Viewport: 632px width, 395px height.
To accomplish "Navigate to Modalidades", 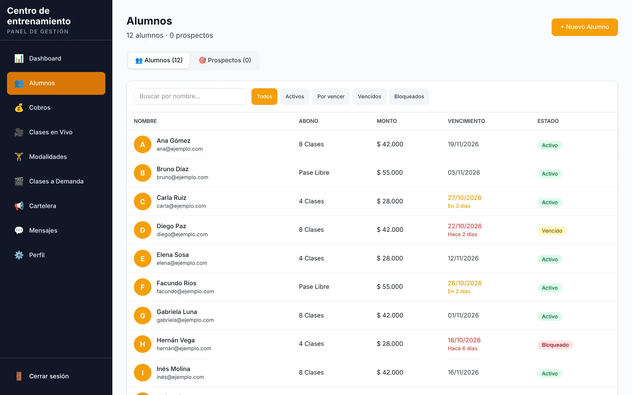I will coord(56,157).
